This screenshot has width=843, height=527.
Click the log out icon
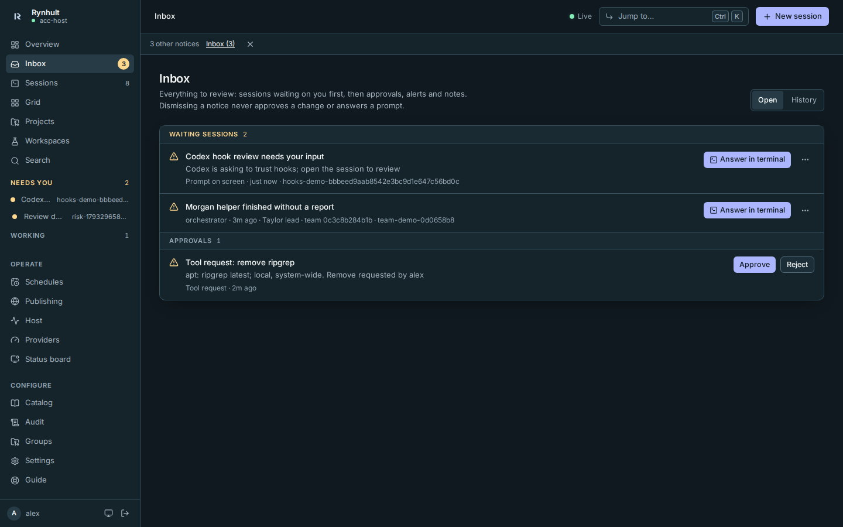pos(125,514)
